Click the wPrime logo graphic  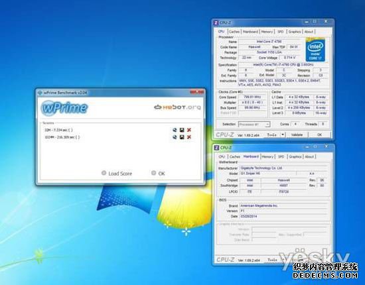pyautogui.click(x=64, y=108)
